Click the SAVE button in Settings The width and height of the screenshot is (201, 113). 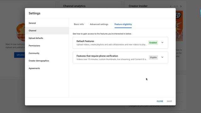[x=169, y=101]
